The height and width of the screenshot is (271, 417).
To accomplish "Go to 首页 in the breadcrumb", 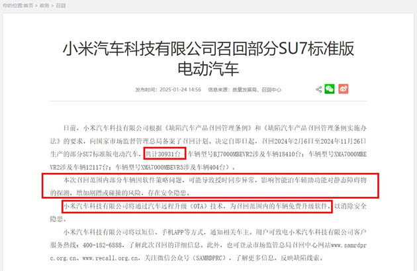I will point(28,5).
